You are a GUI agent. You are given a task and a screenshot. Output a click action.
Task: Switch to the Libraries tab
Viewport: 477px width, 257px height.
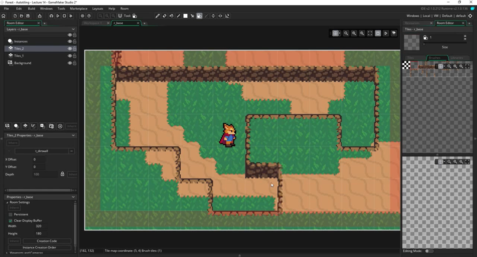456,58
